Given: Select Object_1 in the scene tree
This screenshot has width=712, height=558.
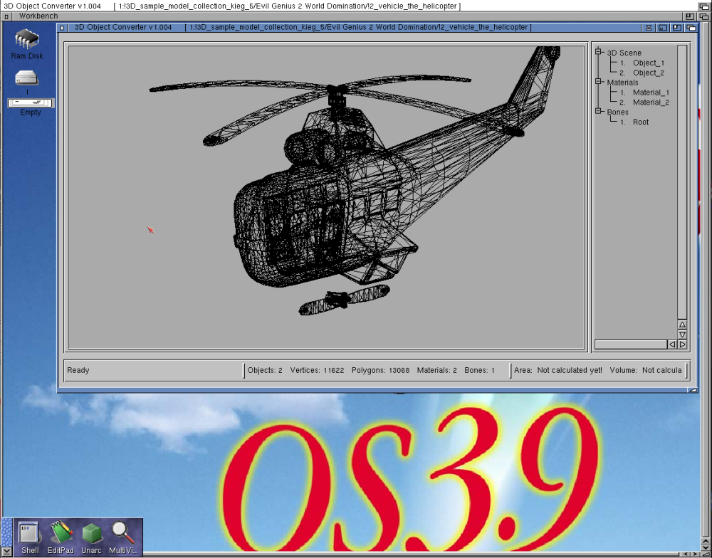Looking at the screenshot, I should [647, 62].
